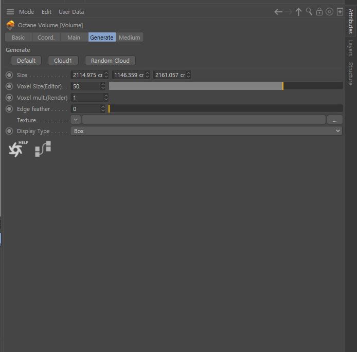Click the up arrow navigation icon
The width and height of the screenshot is (357, 352).
pyautogui.click(x=298, y=12)
